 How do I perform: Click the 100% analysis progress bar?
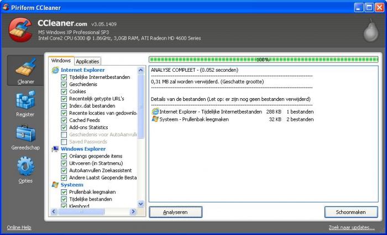coord(263,59)
